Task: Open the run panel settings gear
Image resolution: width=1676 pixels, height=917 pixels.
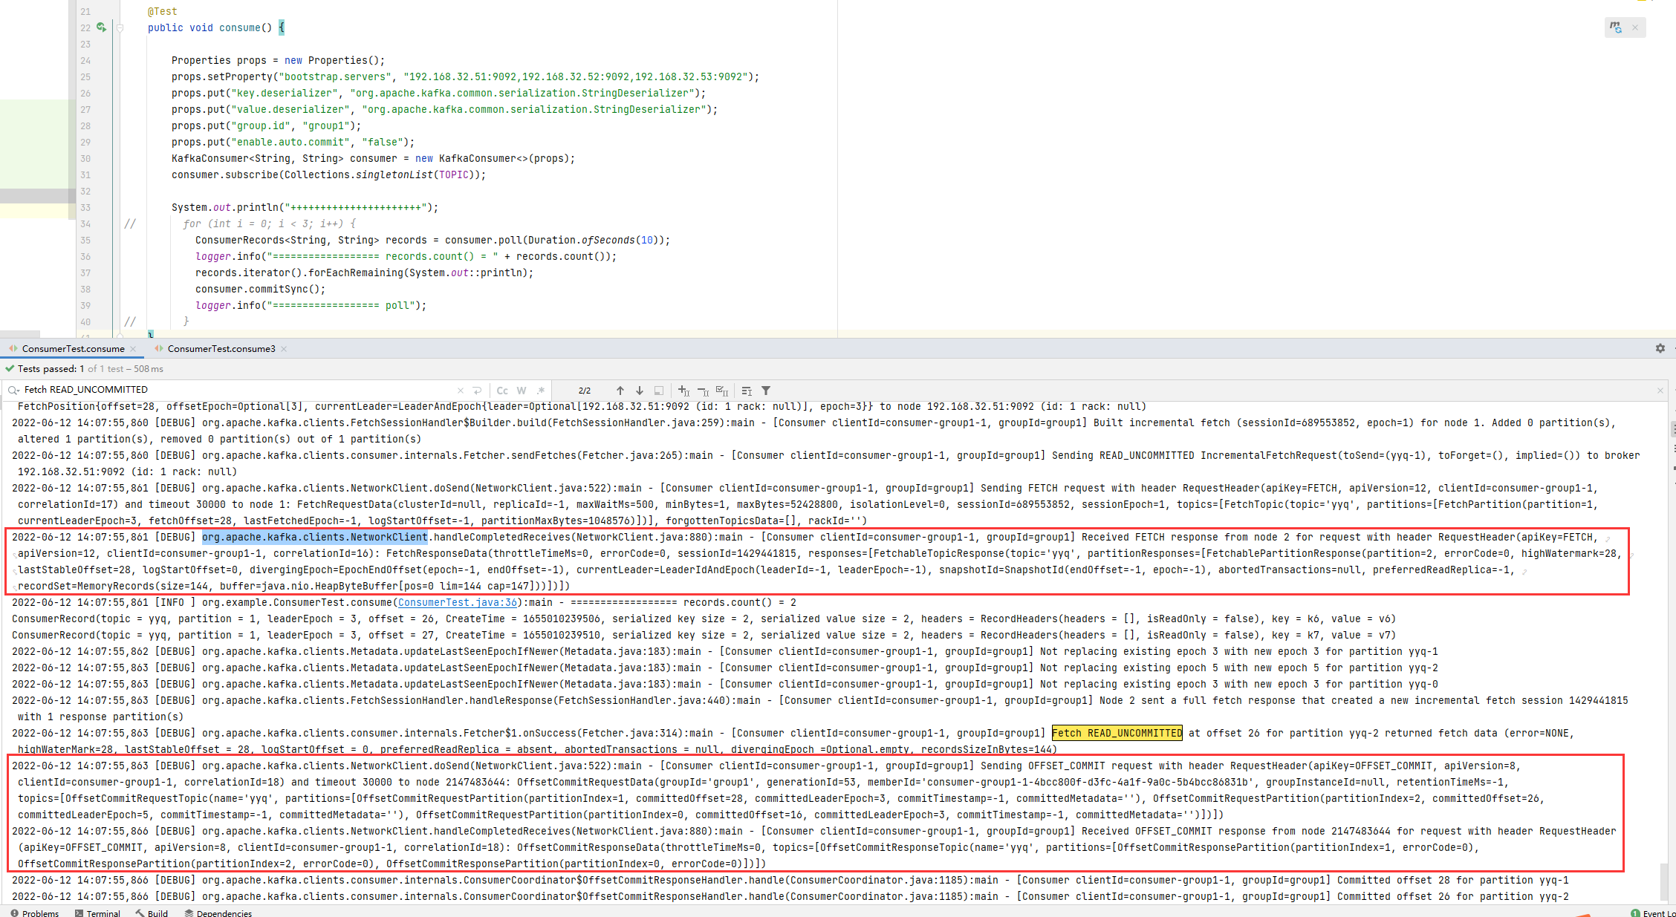Action: click(x=1660, y=348)
